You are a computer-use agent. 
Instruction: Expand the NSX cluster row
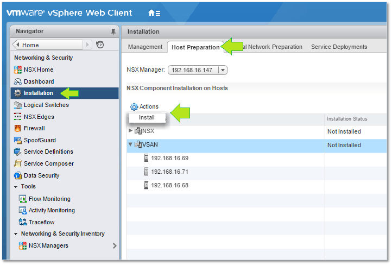130,130
